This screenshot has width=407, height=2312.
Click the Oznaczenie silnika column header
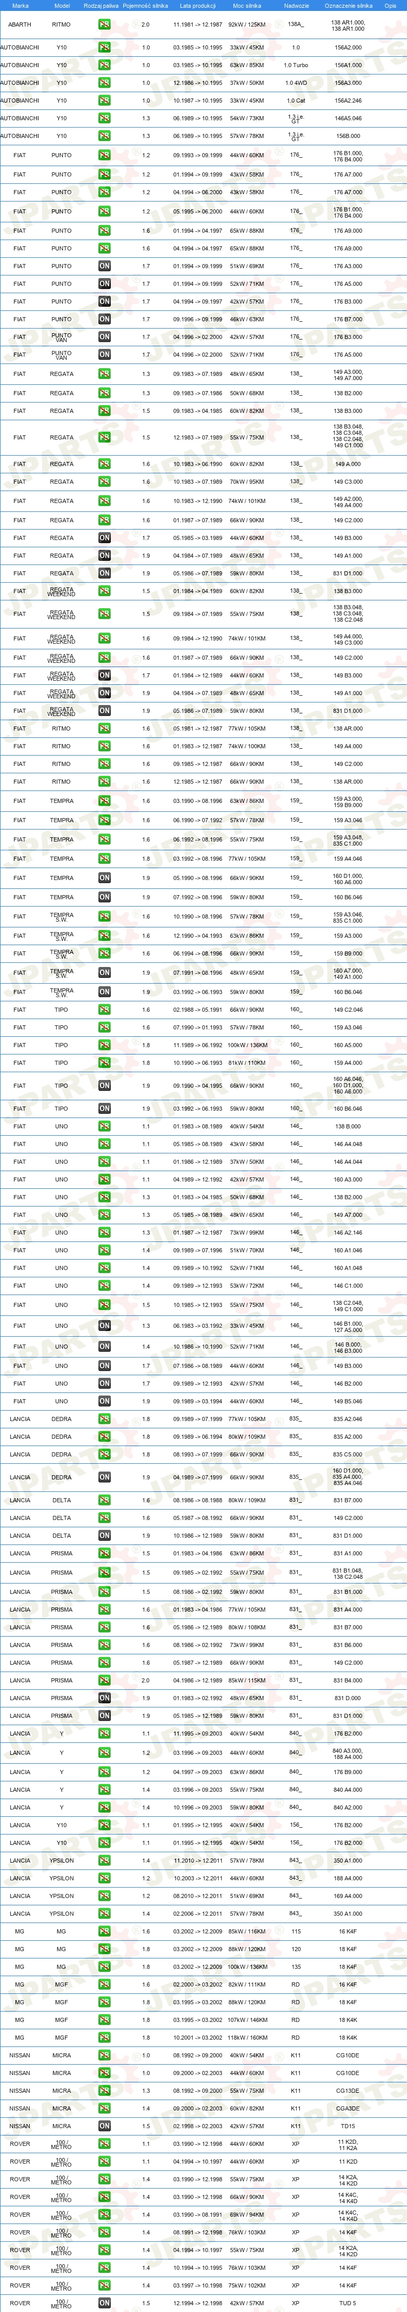click(x=348, y=5)
